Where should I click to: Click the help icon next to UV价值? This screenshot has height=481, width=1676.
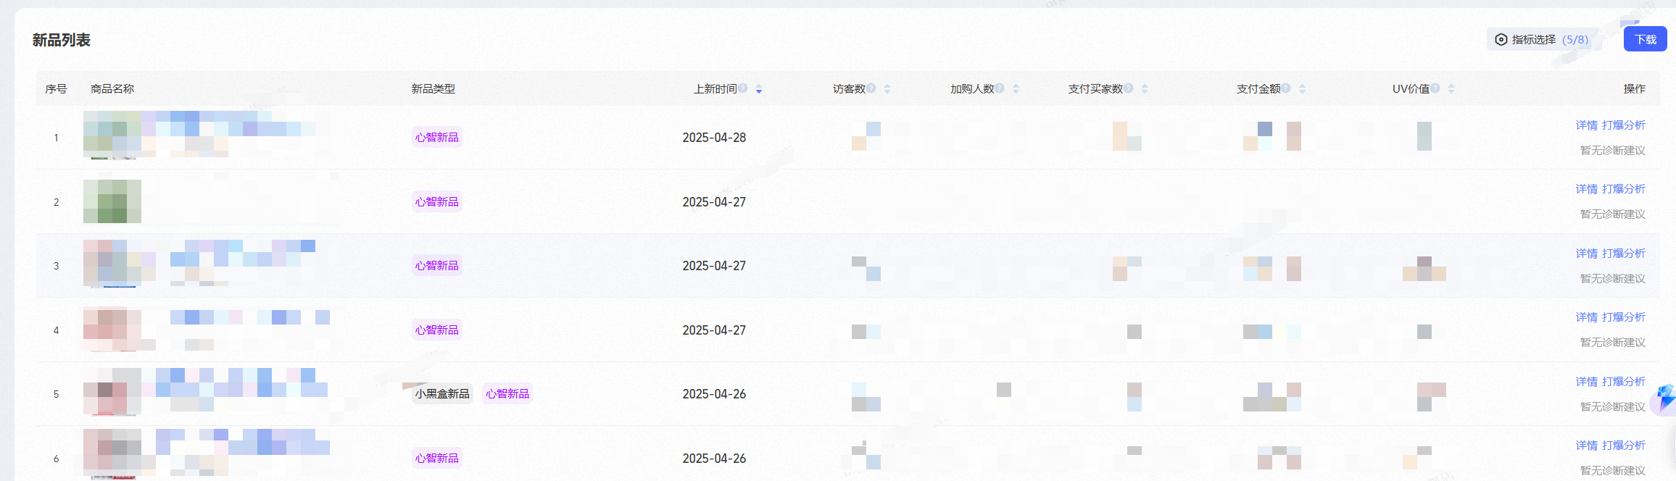pos(1435,88)
